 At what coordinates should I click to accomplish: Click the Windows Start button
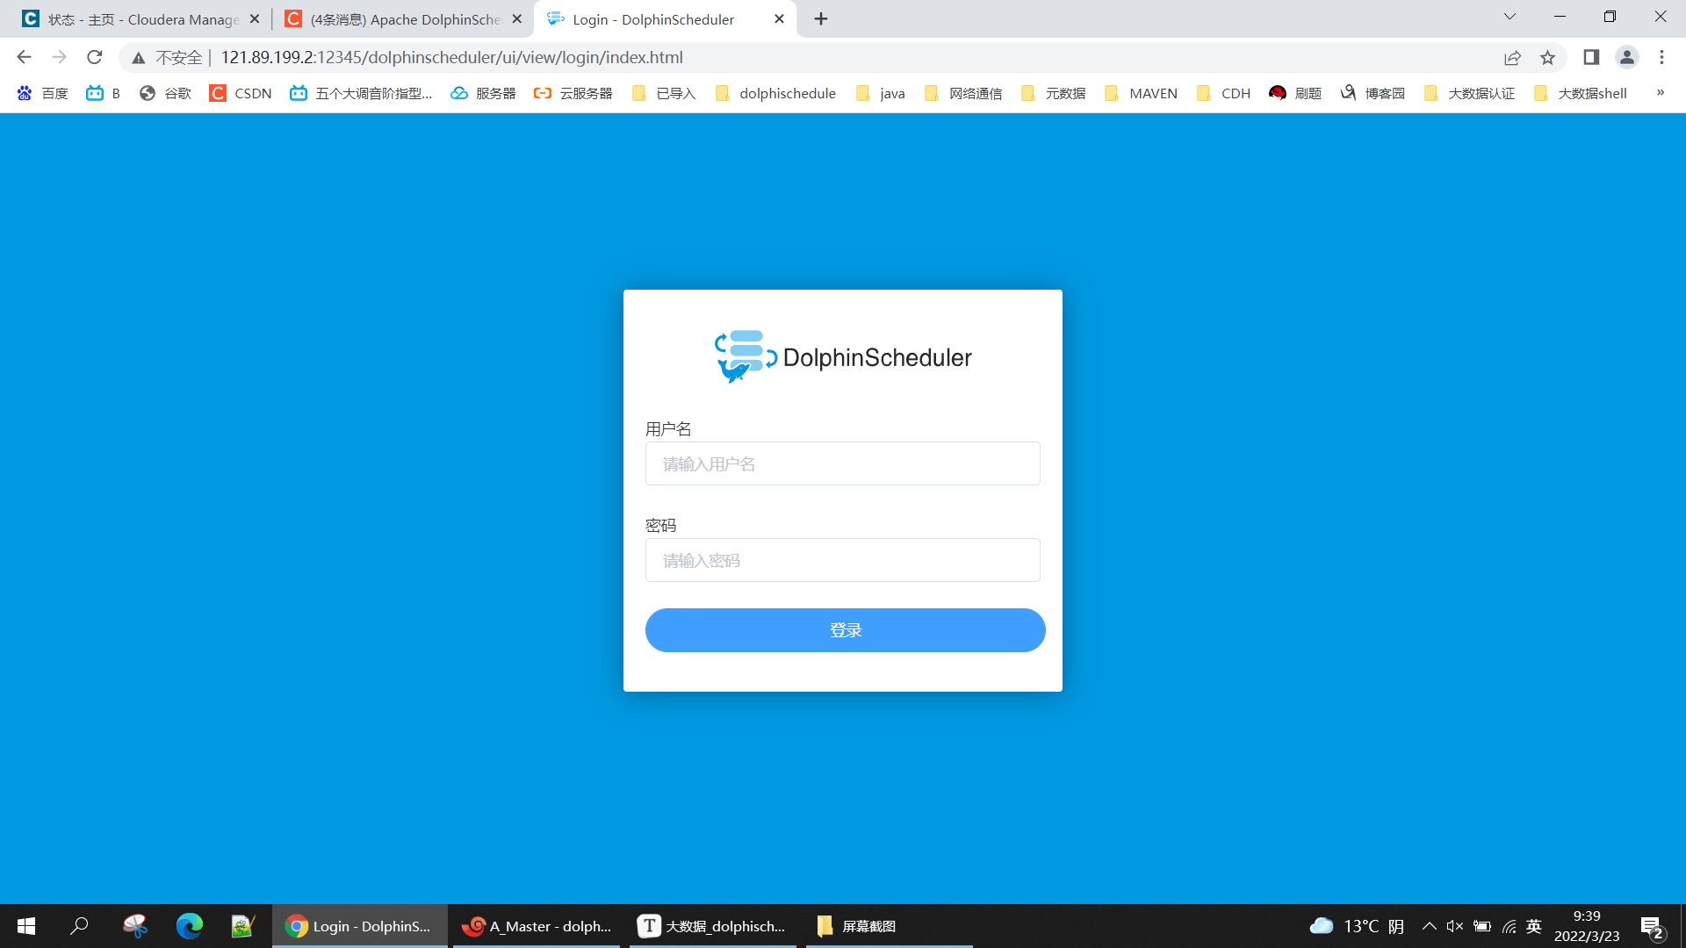click(26, 926)
